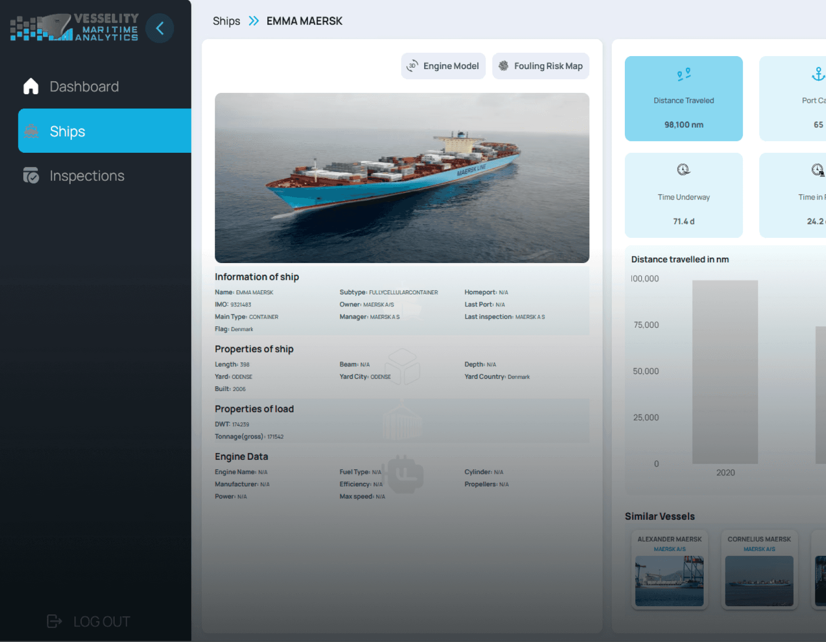Click the ship icon beside Ships

click(x=31, y=131)
